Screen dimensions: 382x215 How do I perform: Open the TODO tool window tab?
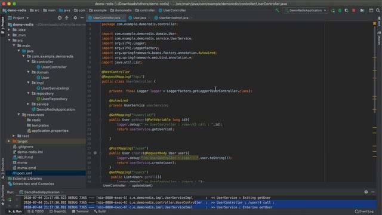[x=36, y=211]
